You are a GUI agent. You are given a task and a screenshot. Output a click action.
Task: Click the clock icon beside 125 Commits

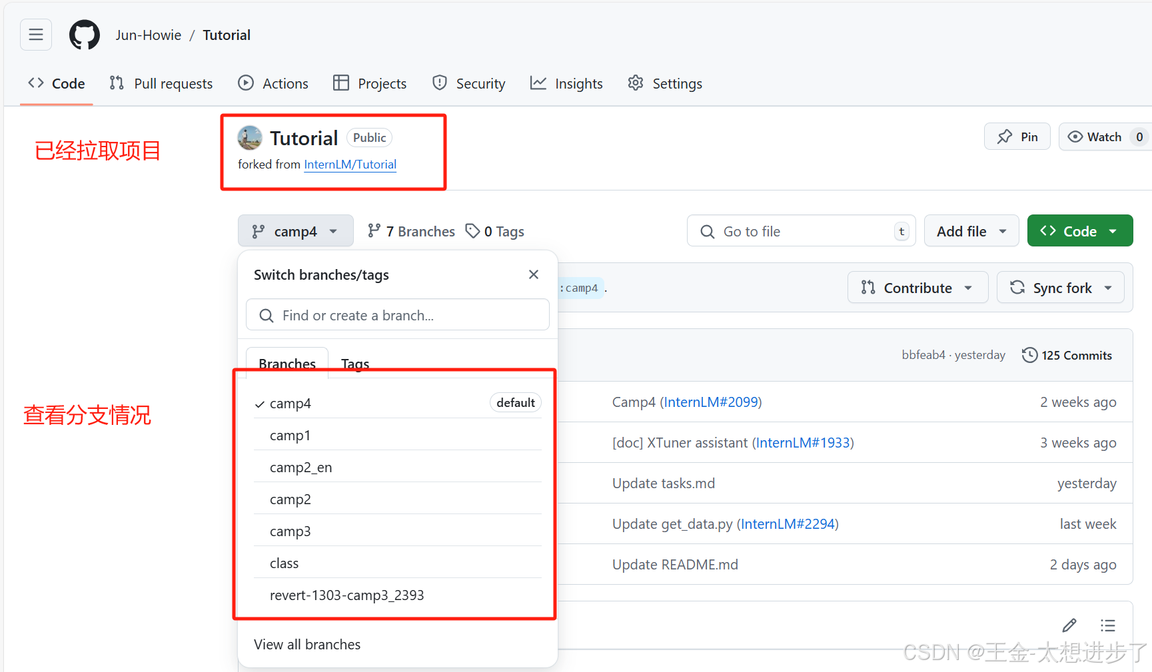tap(1029, 355)
